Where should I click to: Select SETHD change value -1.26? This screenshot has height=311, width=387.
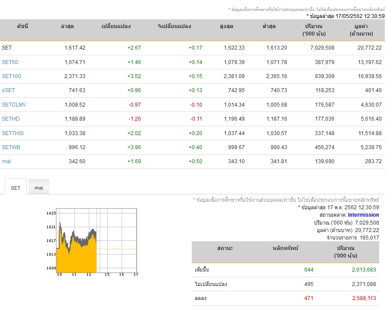click(134, 119)
